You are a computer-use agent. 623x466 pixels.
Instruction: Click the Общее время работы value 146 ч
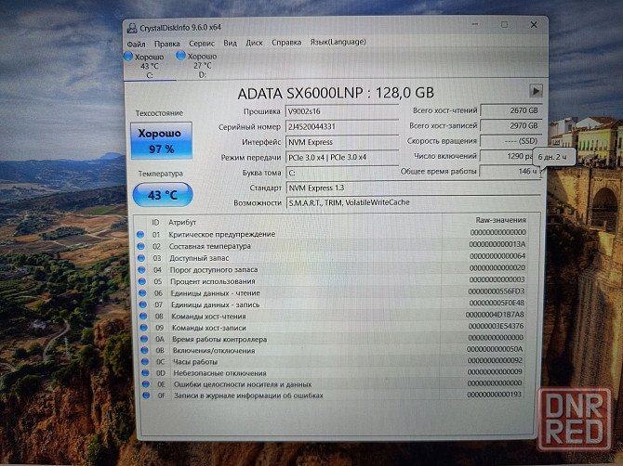[510, 172]
